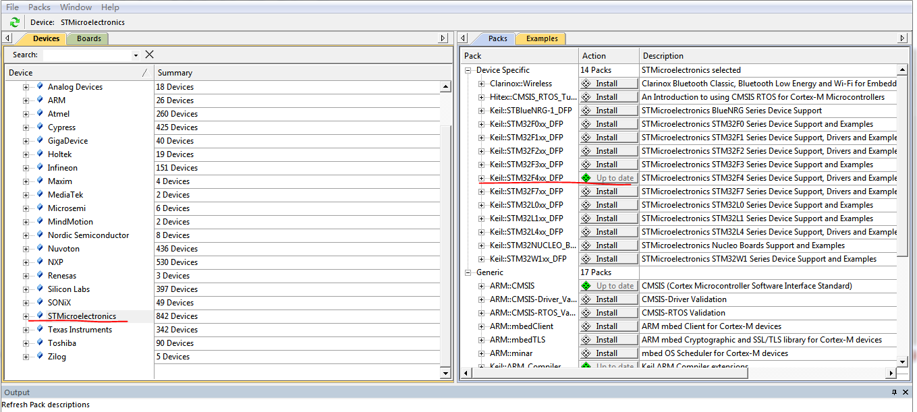Open the search history dropdown arrow
Screen dimensions: 917x412
click(x=136, y=55)
